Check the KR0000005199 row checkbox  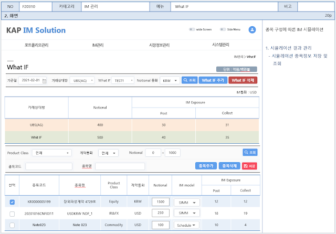(x=12, y=202)
